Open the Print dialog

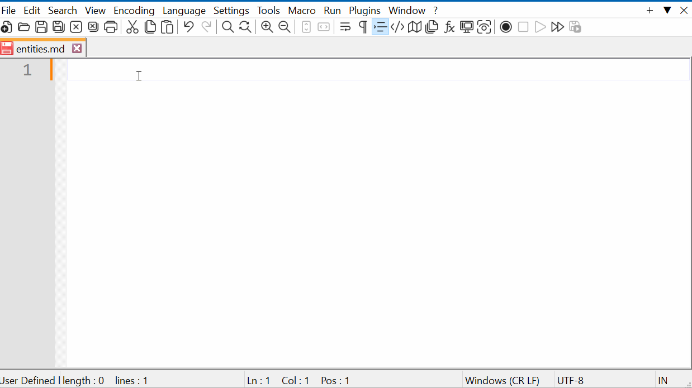point(111,26)
